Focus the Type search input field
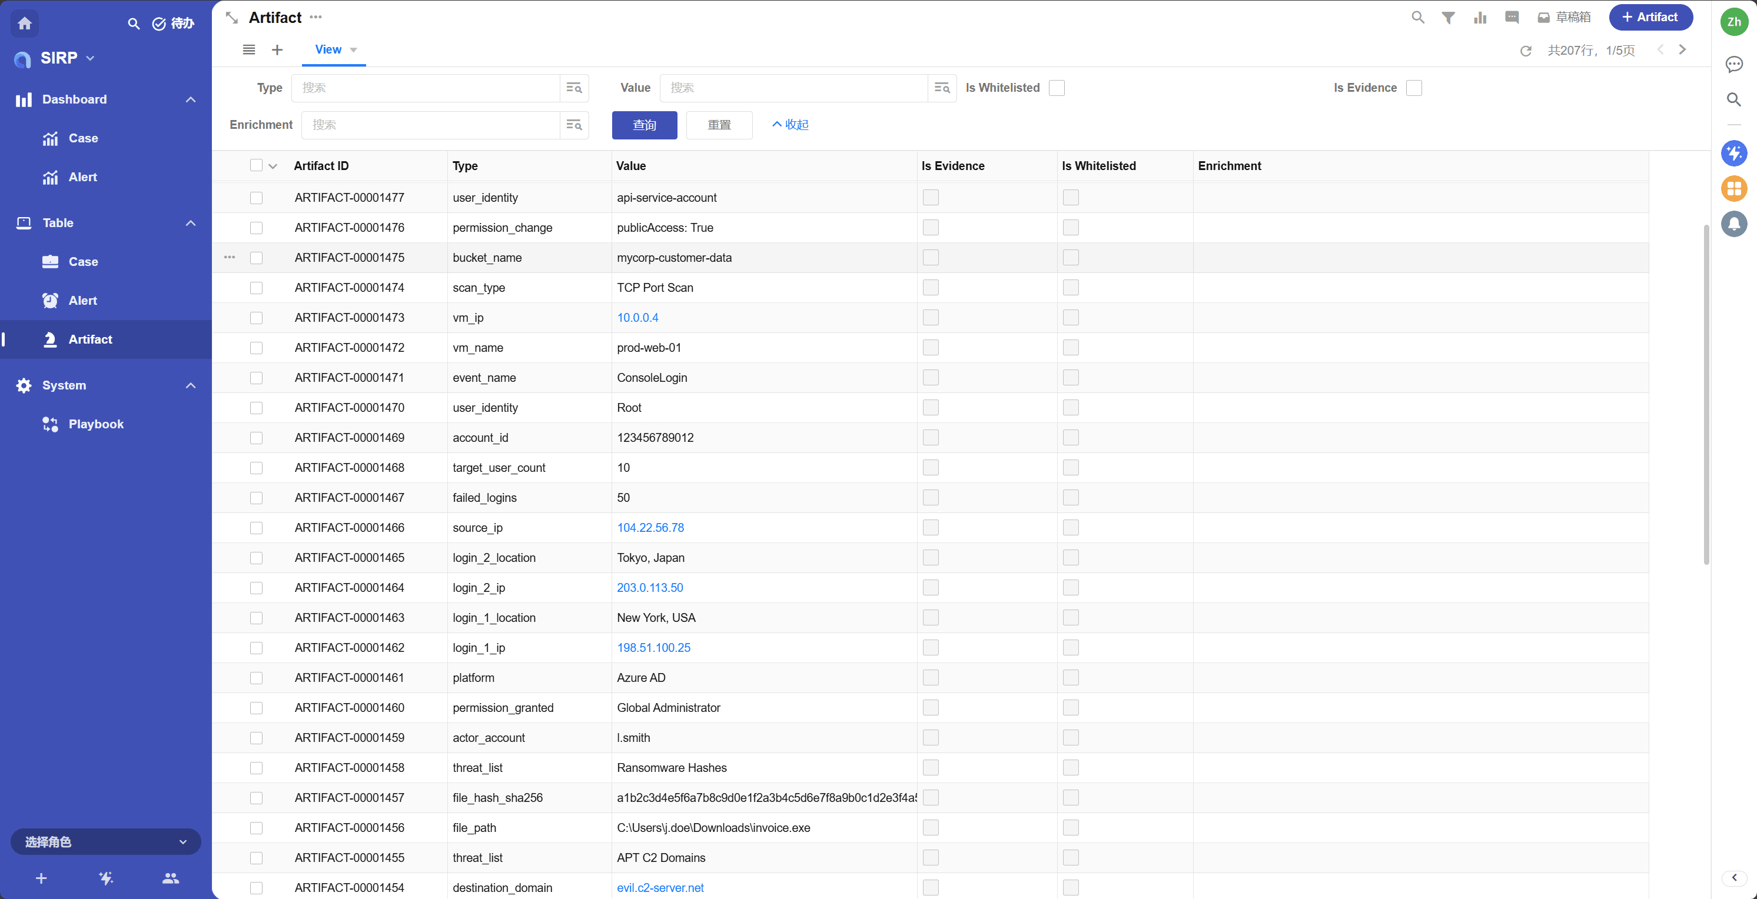Image resolution: width=1757 pixels, height=899 pixels. 426,88
